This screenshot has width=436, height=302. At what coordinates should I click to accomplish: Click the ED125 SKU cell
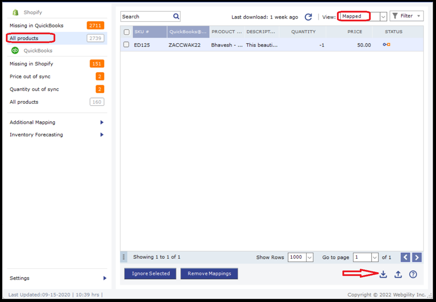point(142,45)
